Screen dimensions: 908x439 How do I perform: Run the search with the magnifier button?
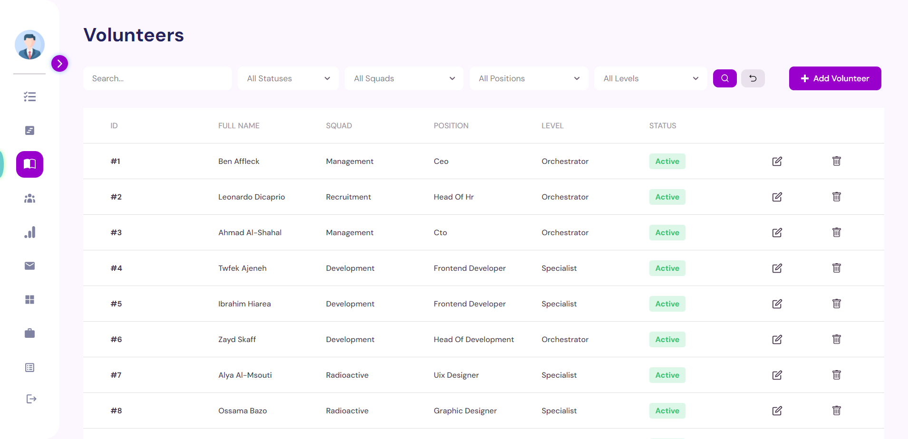pyautogui.click(x=724, y=78)
